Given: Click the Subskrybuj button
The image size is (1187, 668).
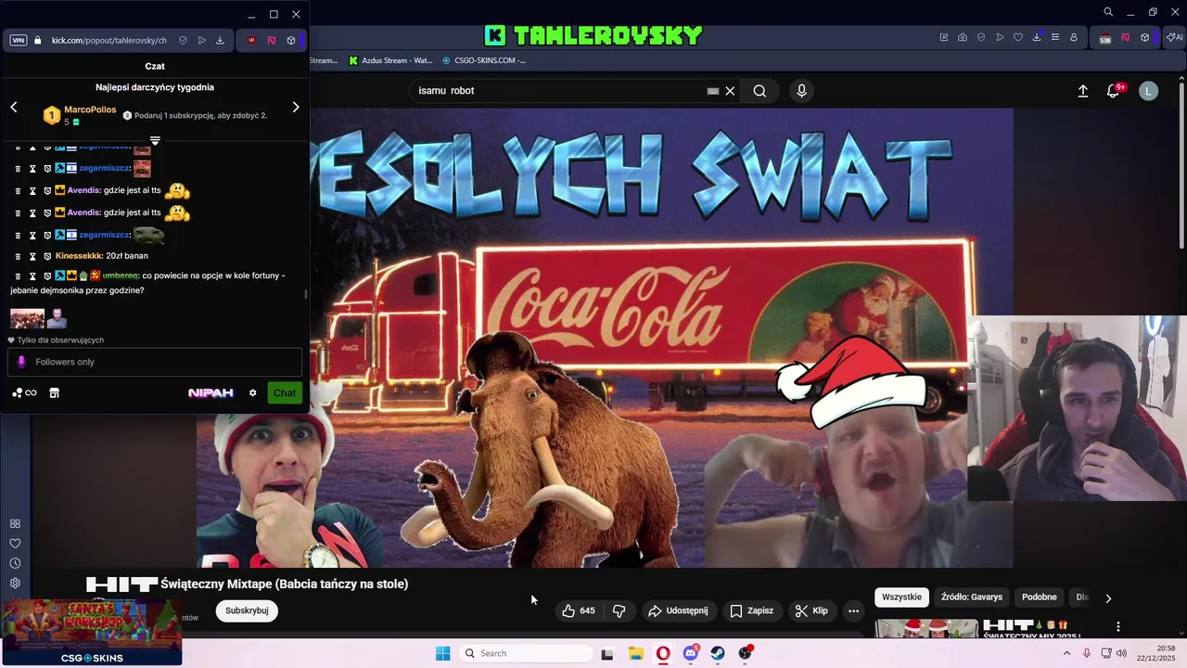Looking at the screenshot, I should point(247,610).
